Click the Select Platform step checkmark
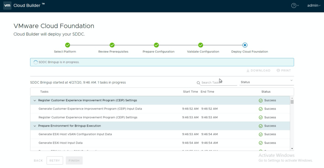This screenshot has width=324, height=168. point(67,45)
